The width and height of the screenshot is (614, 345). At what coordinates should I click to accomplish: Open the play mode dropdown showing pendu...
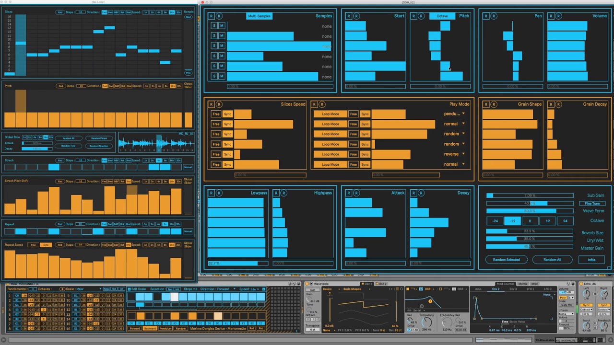click(x=454, y=114)
